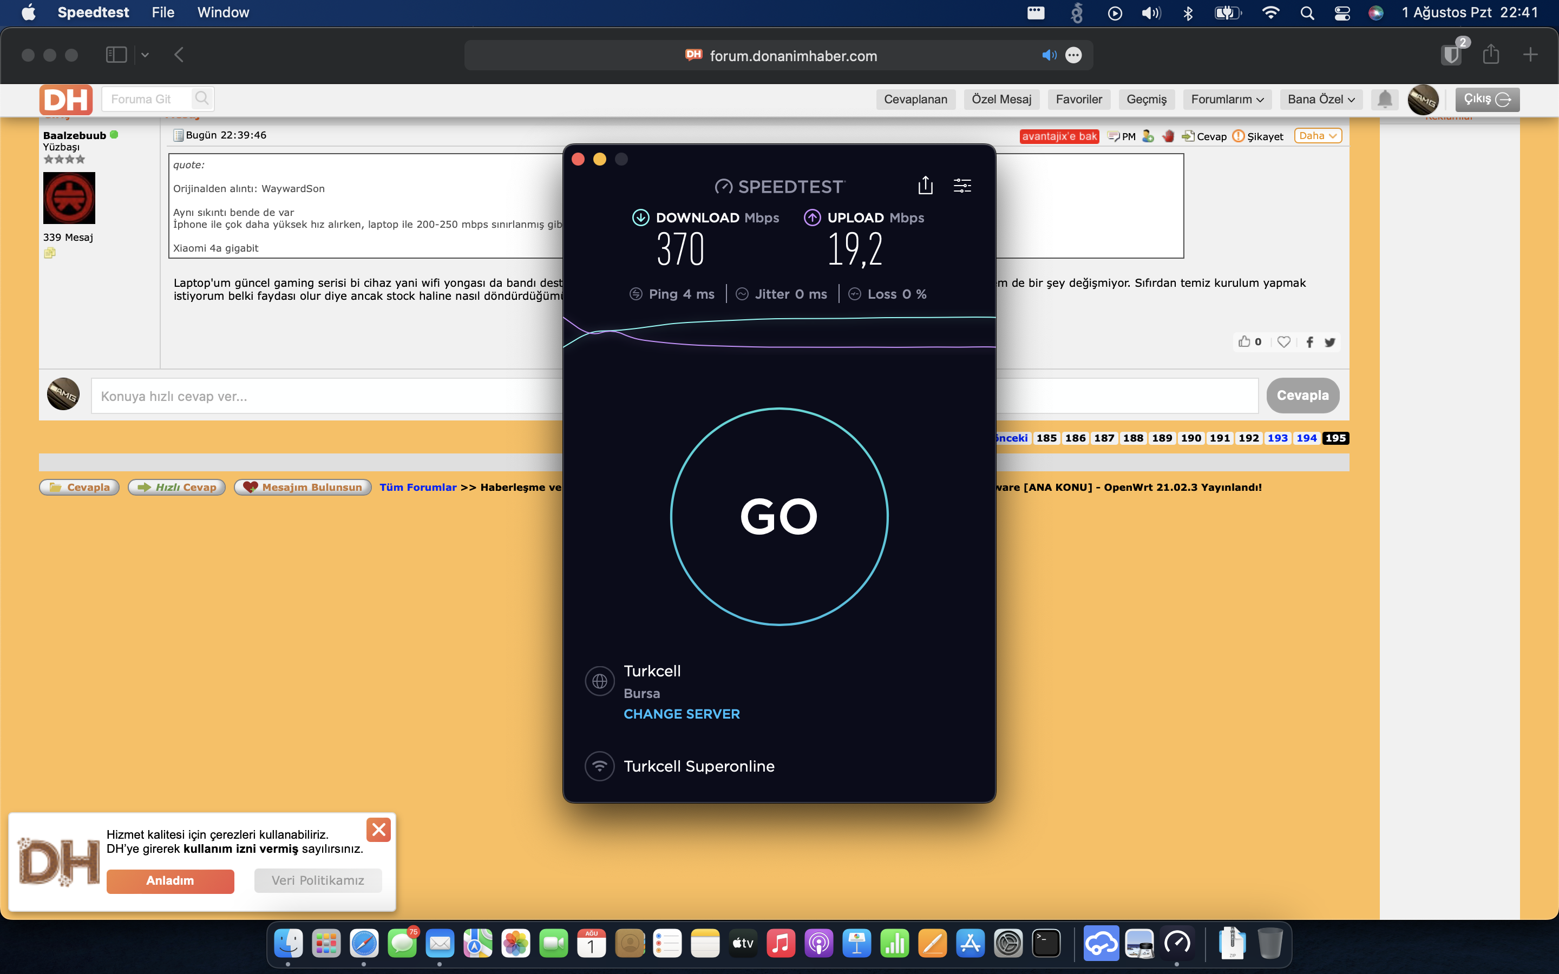Screen dimensions: 1559x974
Task: Expand the Safari sidebar options chevron
Action: (x=145, y=55)
